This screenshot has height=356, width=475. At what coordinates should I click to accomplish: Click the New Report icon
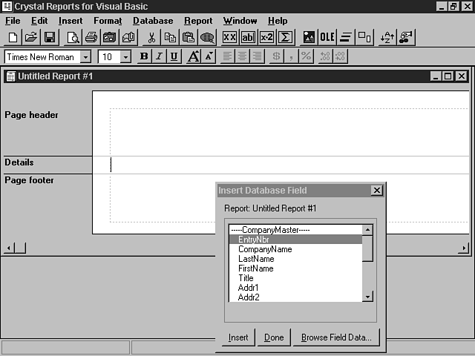pos(13,37)
